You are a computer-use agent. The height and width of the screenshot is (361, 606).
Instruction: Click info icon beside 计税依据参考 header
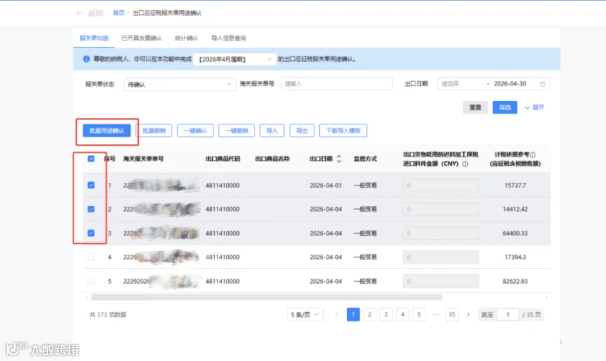pyautogui.click(x=533, y=155)
